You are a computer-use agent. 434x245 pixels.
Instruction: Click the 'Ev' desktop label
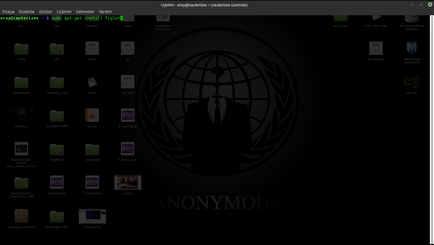point(21,26)
